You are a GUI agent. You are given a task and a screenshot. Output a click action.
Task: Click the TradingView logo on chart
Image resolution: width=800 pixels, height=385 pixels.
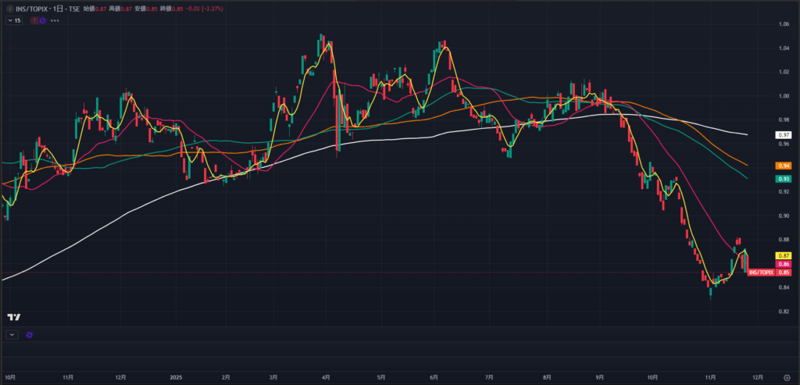[13, 316]
